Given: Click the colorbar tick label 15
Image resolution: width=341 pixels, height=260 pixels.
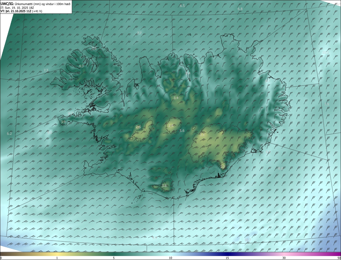Looking at the screenshot, I should pyautogui.click(x=227, y=258).
